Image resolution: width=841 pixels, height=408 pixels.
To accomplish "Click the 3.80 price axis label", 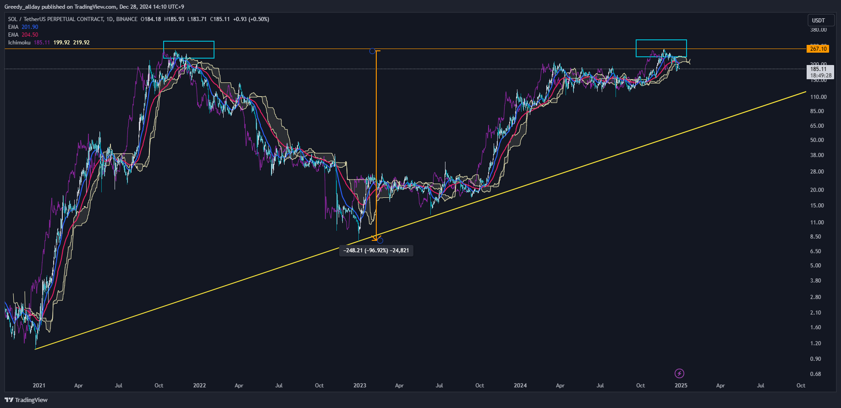I will [816, 281].
